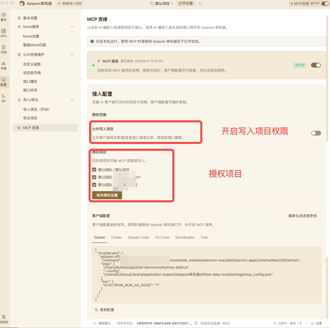Screen dimensions: 330x328
Task: Uncheck 默认团队 / 默认项目 checkbox
Action: coord(94,170)
